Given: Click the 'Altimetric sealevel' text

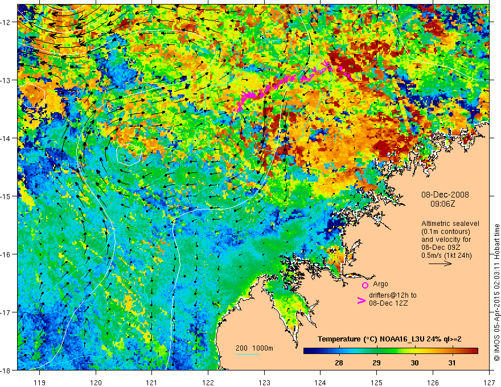Looking at the screenshot, I should [x=450, y=224].
